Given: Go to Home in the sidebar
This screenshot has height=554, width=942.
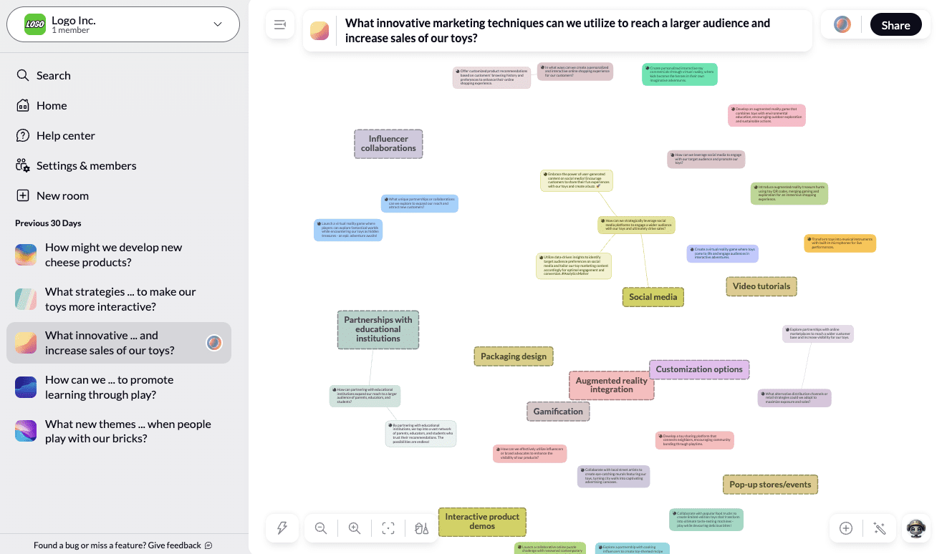Looking at the screenshot, I should [x=52, y=105].
